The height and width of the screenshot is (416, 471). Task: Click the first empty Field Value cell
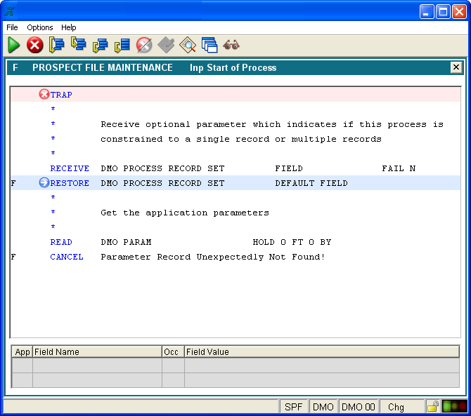pos(322,365)
